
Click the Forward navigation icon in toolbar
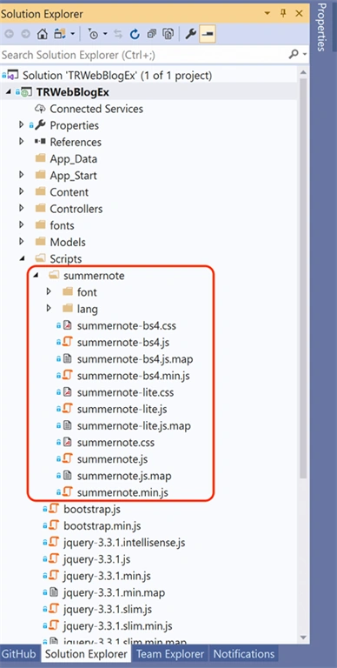25,35
